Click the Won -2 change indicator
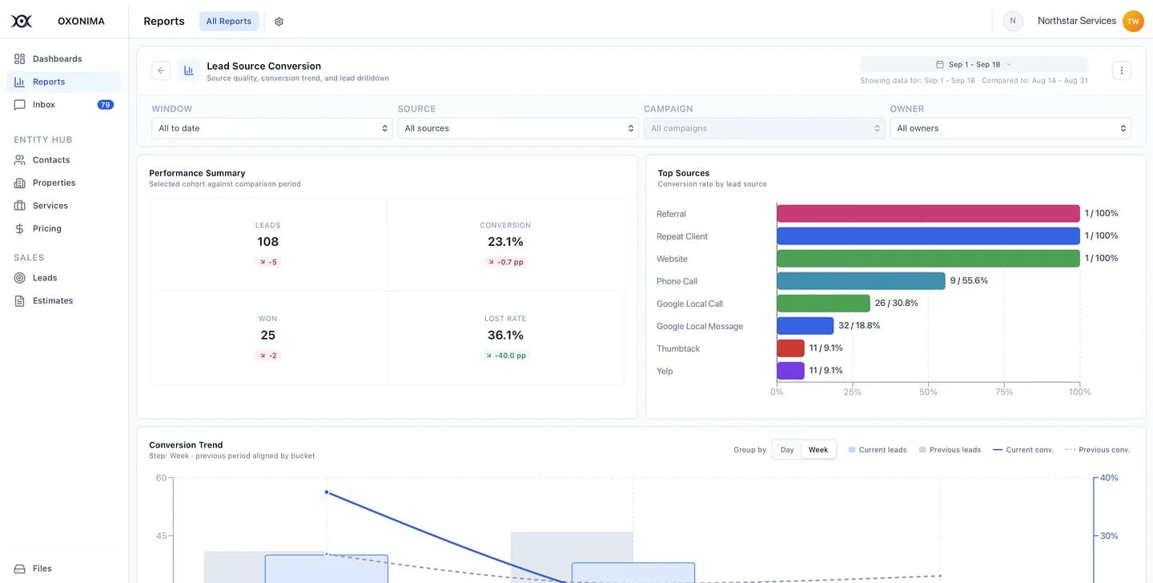This screenshot has width=1153, height=583. [x=267, y=355]
